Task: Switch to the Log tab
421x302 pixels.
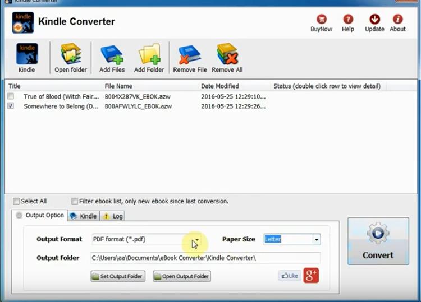Action: (x=112, y=216)
